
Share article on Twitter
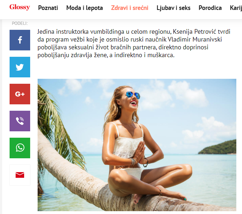20,67
